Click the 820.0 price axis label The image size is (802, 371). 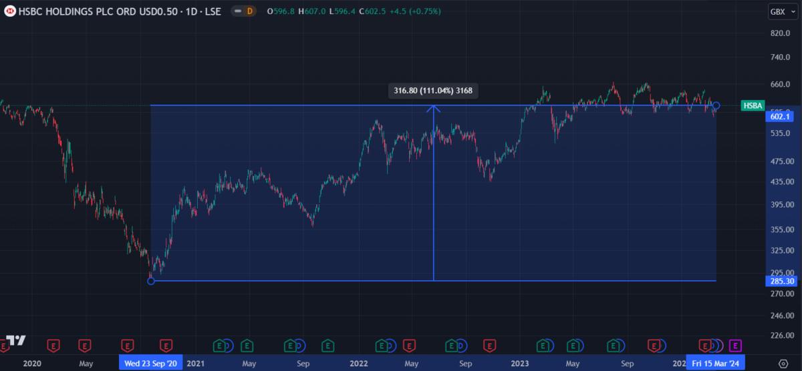[x=781, y=33]
